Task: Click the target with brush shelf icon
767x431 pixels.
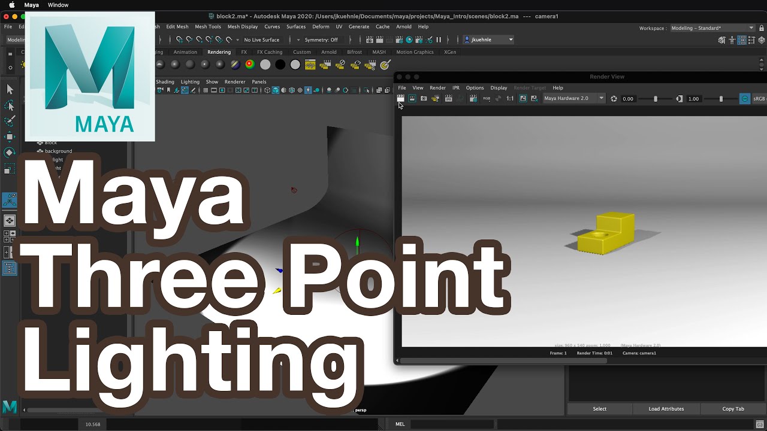Action: pyautogui.click(x=385, y=64)
